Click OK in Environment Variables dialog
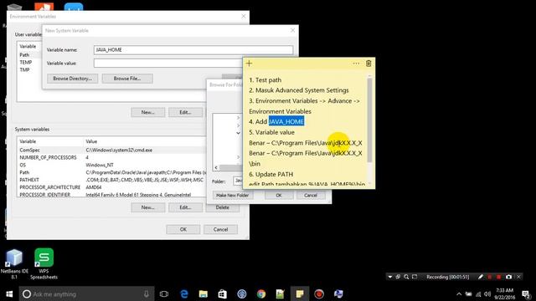The width and height of the screenshot is (536, 301). point(183,229)
